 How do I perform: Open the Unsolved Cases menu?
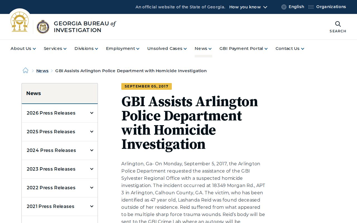(167, 49)
